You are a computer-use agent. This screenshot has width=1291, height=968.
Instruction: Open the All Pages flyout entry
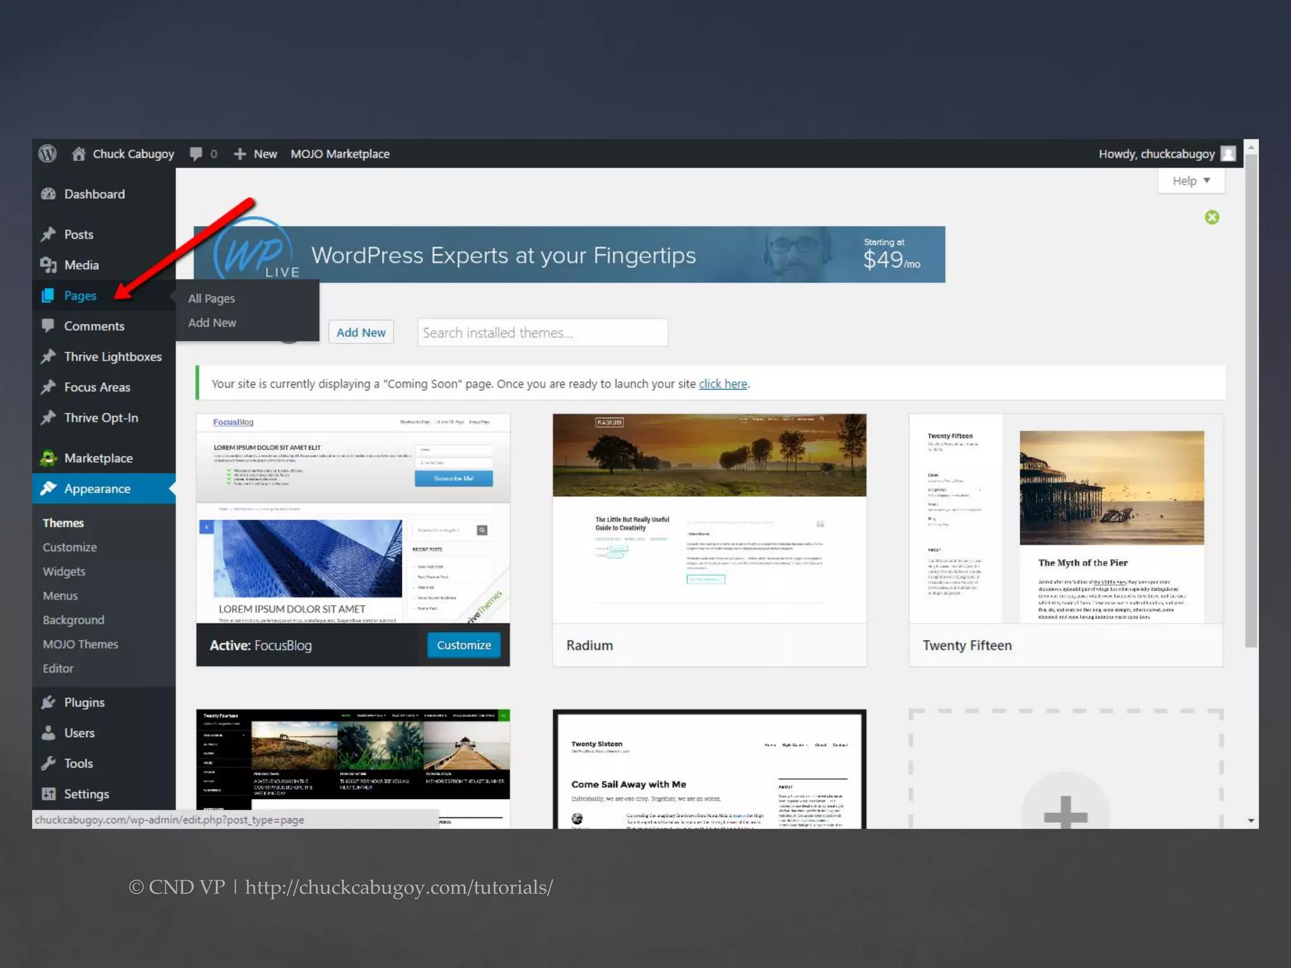[211, 298]
